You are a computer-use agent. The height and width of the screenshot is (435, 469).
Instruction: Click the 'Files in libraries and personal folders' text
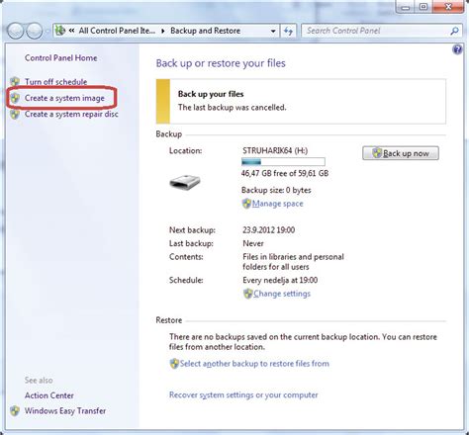(293, 262)
